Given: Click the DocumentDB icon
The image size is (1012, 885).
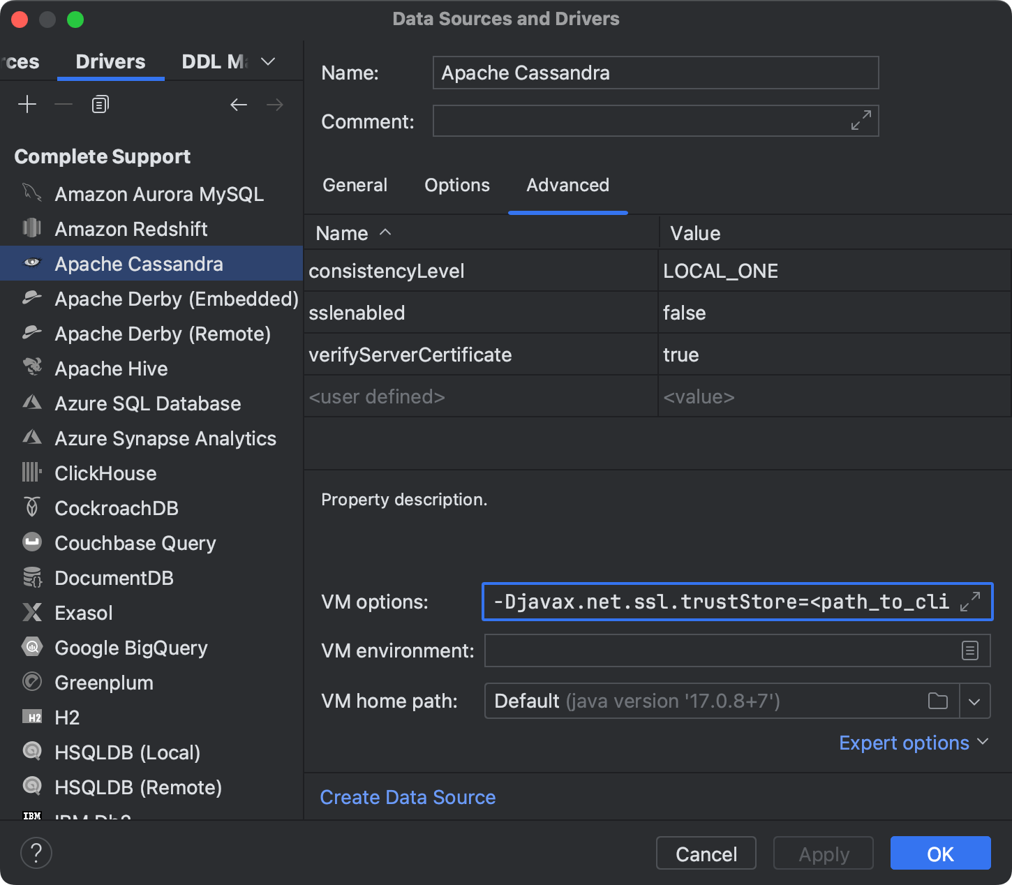Looking at the screenshot, I should point(32,577).
